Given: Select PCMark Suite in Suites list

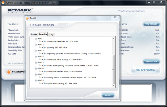Looking at the screenshot, I should pos(13,30).
